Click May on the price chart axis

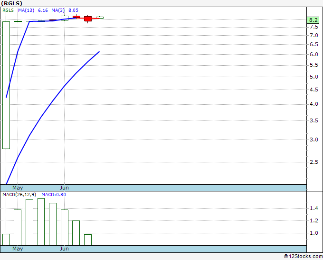[18, 188]
